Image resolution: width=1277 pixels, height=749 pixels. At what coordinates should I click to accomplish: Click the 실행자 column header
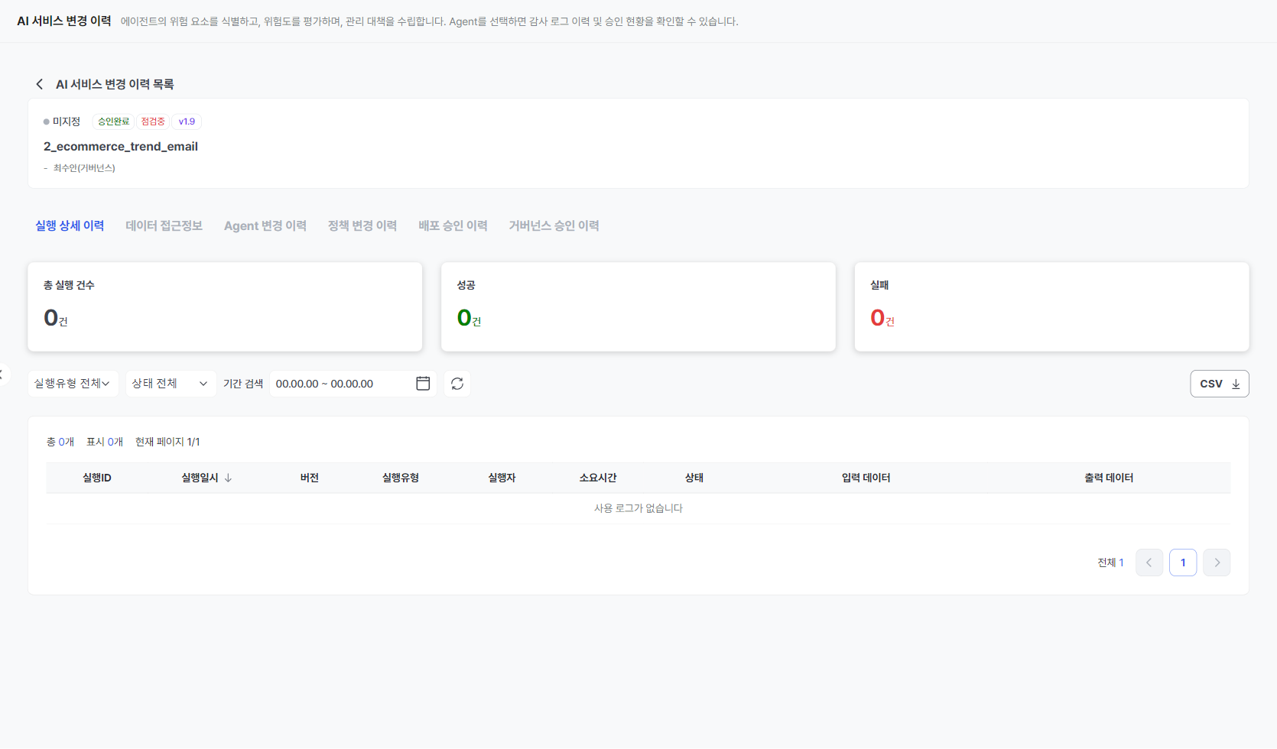click(502, 478)
